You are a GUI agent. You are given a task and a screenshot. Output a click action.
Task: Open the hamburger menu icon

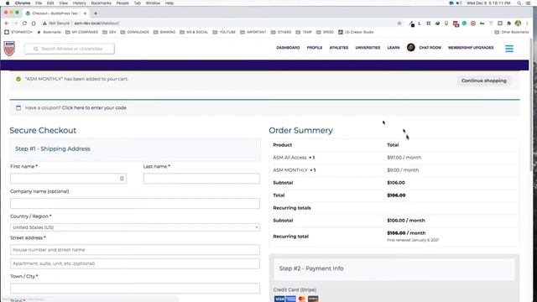click(509, 49)
